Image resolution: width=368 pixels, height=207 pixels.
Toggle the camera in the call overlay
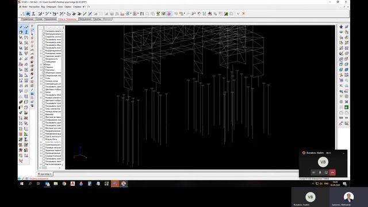click(x=314, y=172)
